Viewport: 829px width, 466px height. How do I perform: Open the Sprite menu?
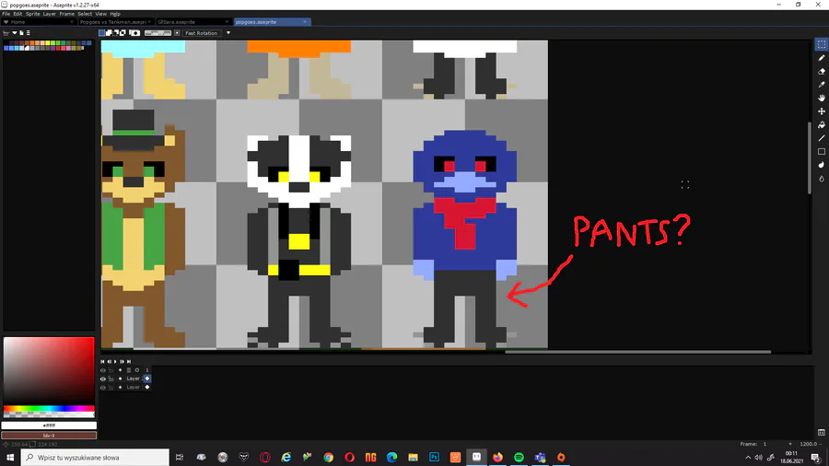(x=33, y=14)
